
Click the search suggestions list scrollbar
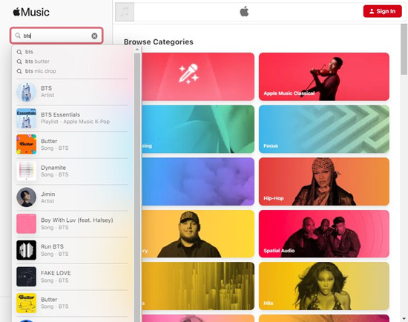pos(137,188)
